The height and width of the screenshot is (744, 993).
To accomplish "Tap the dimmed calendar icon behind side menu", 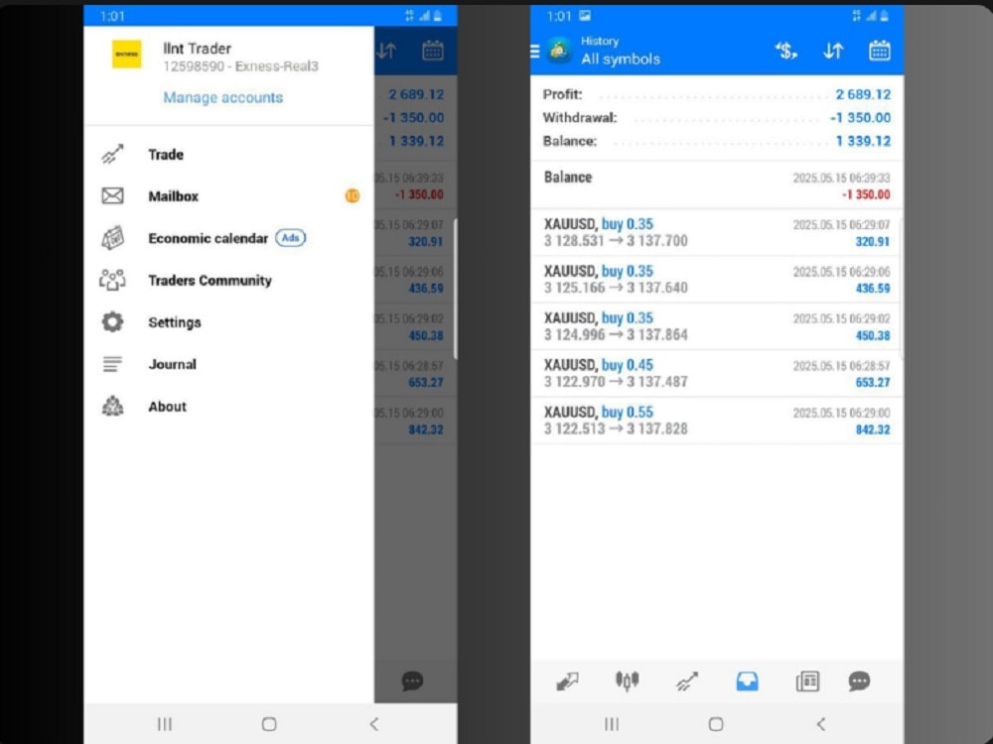I will (433, 51).
